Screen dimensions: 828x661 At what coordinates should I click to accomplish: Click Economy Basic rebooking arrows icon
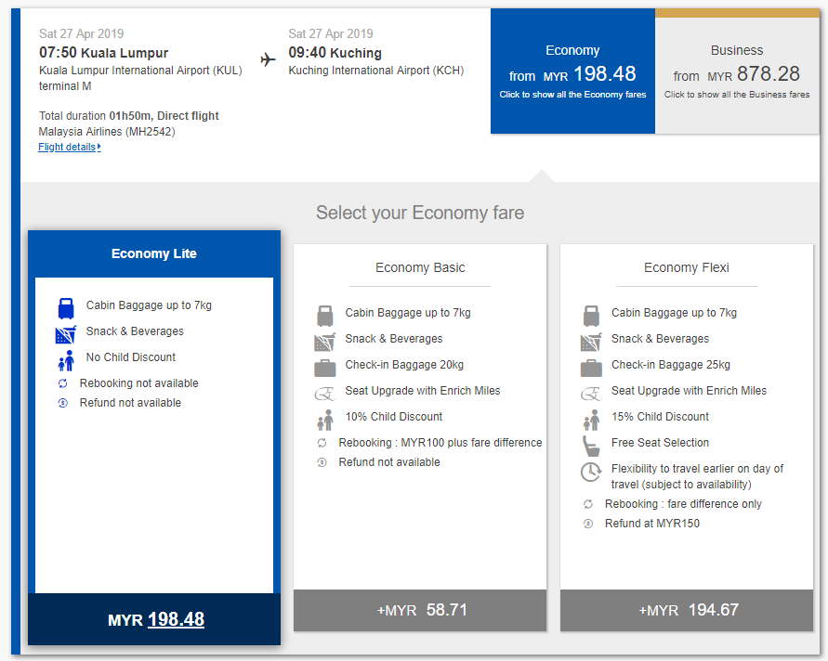(322, 444)
